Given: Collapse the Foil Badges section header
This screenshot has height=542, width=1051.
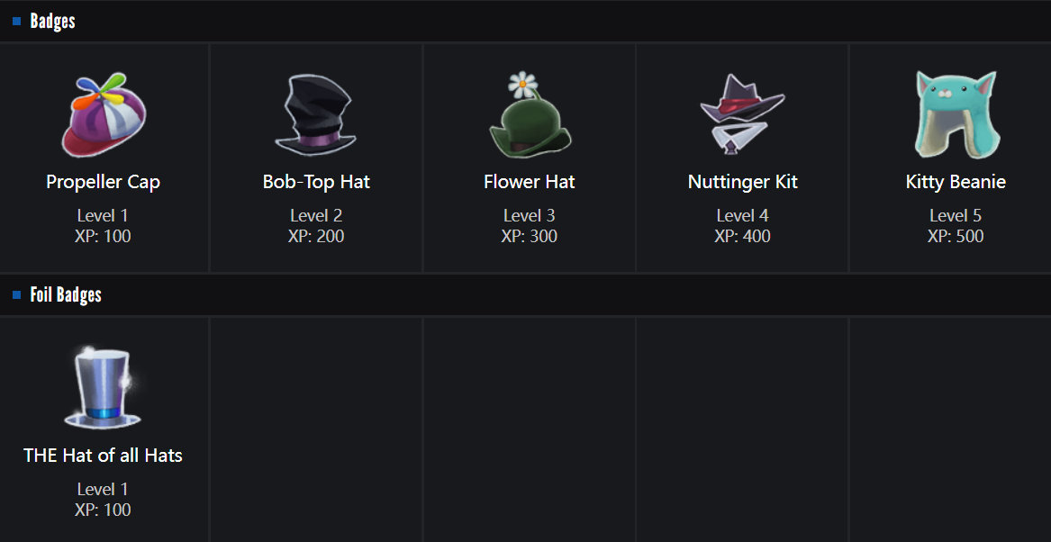Looking at the screenshot, I should 66,295.
